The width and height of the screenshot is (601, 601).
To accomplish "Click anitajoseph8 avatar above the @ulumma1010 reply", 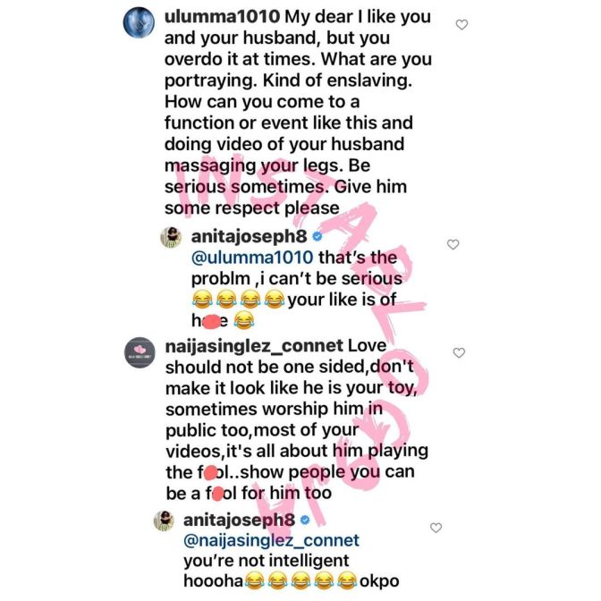I will point(171,237).
